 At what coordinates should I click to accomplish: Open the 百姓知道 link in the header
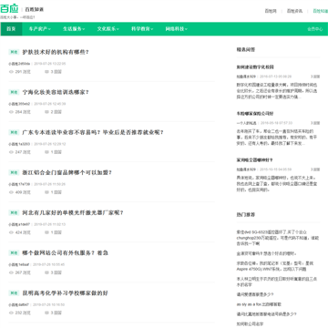pyautogui.click(x=321, y=11)
